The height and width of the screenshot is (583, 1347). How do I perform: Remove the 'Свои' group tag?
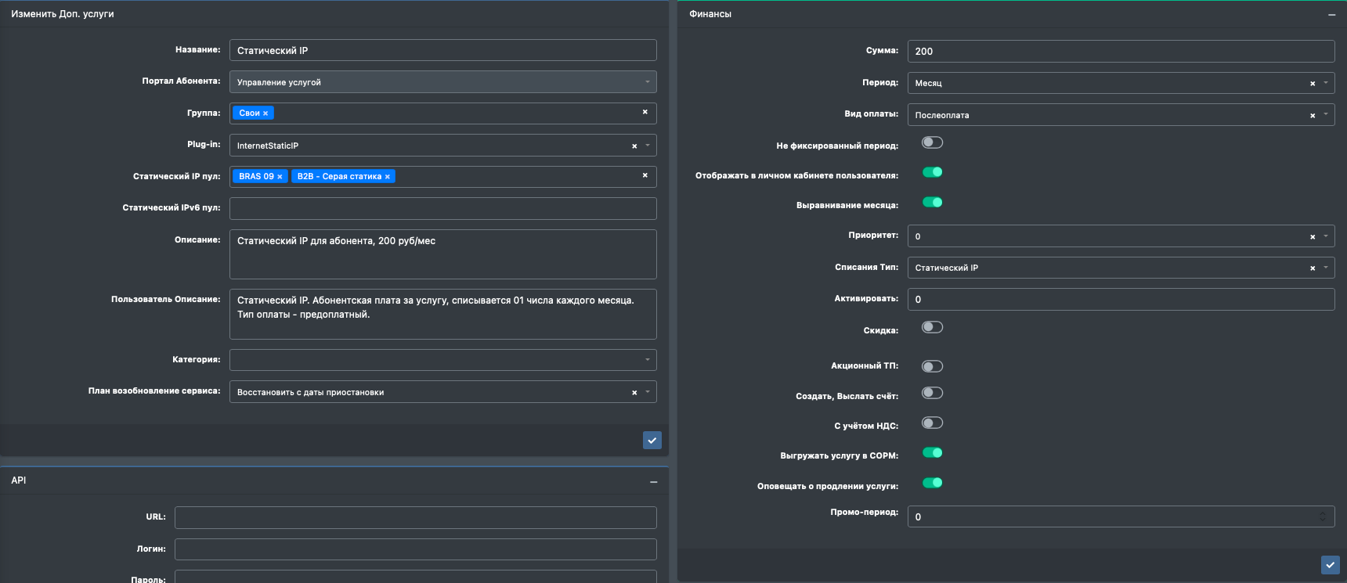pos(265,113)
